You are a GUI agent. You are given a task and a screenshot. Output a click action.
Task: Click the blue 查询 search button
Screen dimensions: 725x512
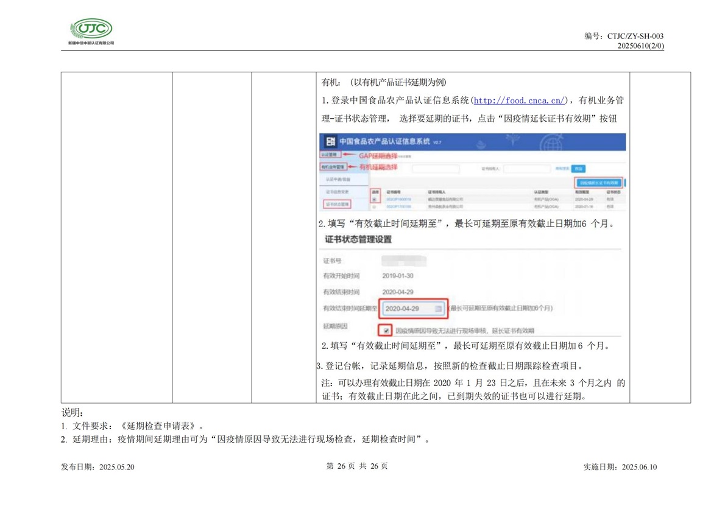tap(578, 169)
